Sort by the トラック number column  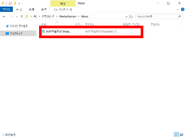(x=79, y=24)
